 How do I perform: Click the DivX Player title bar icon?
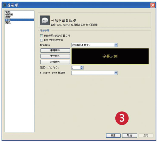[x=4, y=5]
